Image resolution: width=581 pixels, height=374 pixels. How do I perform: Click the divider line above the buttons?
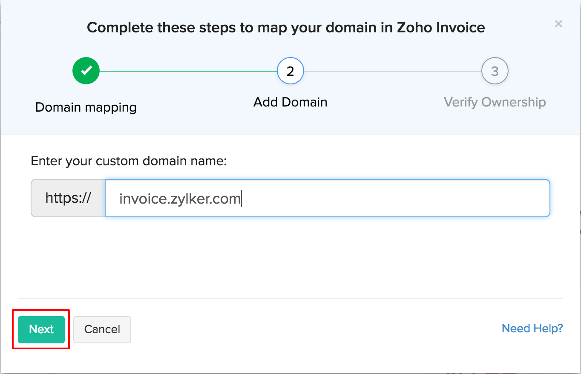click(290, 299)
